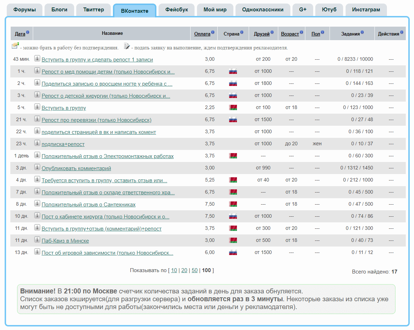Click info icon beside 'Опубликовать комментарий'
Screen dimensions: 414x330
tap(37, 167)
